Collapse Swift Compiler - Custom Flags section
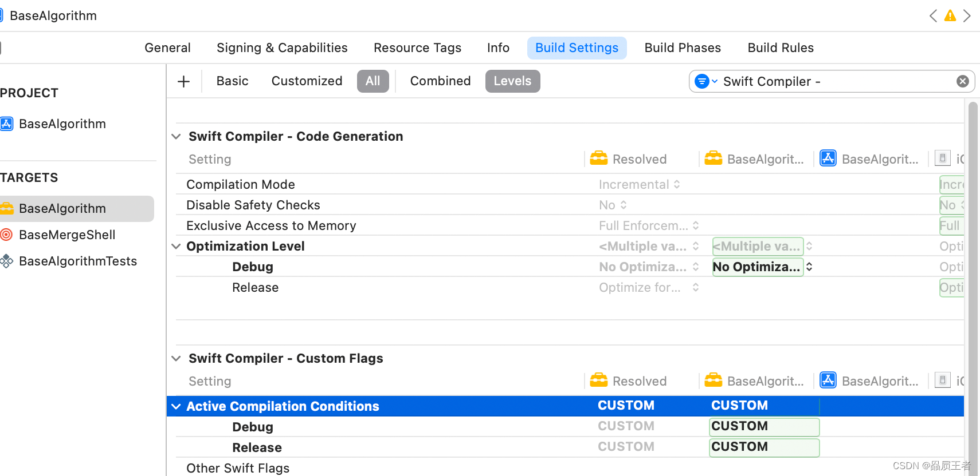 click(x=176, y=358)
